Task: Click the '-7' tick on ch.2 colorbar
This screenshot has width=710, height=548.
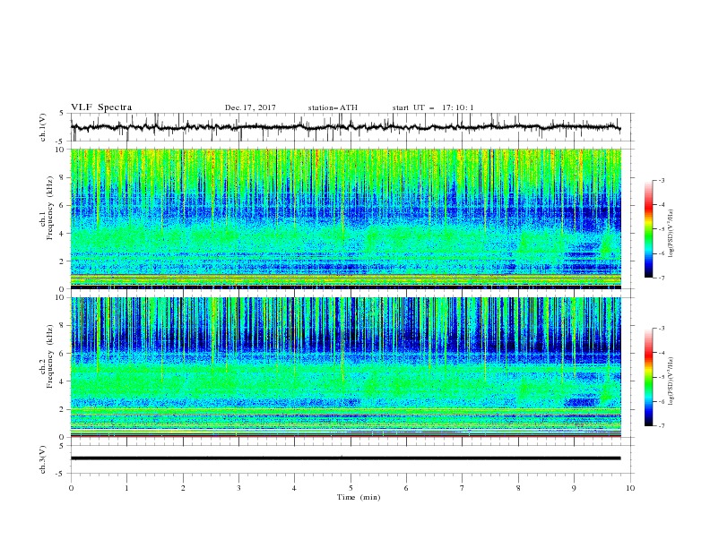Action: (x=661, y=426)
